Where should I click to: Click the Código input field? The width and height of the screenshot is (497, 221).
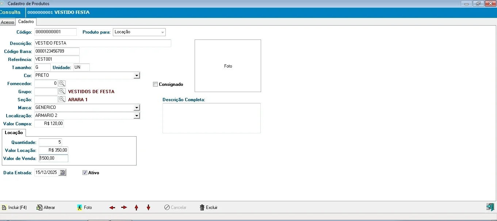[x=56, y=32]
